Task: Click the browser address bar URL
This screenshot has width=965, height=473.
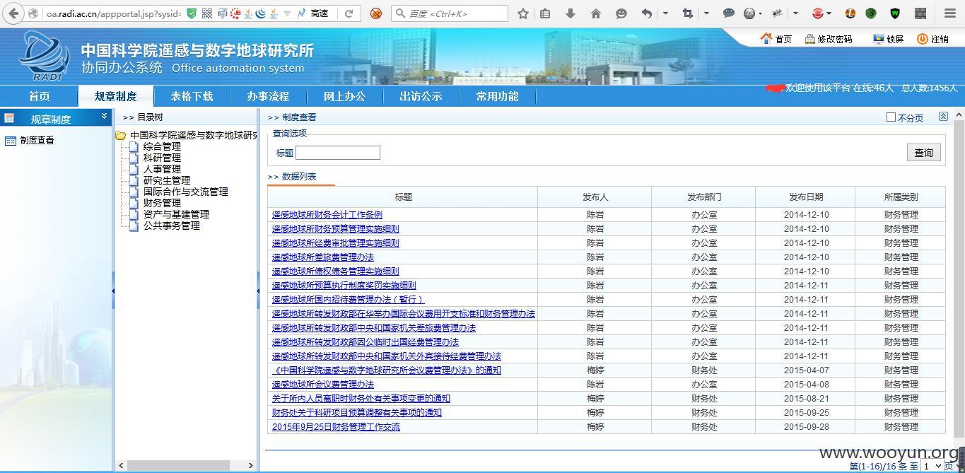Action: (x=113, y=13)
